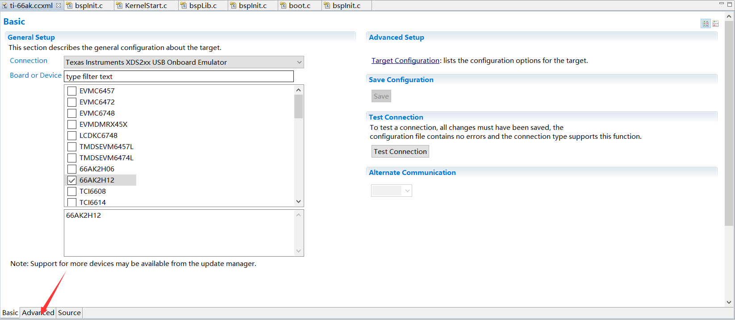The height and width of the screenshot is (320, 735).
Task: Click the Test Connection section header
Action: pyautogui.click(x=396, y=117)
